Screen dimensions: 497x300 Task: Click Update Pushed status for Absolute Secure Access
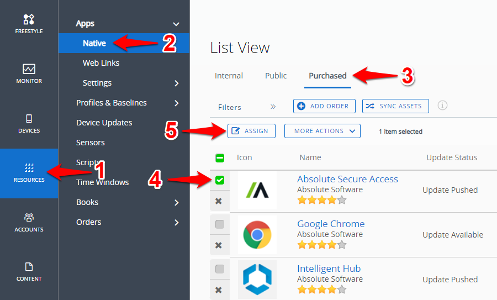pos(450,190)
